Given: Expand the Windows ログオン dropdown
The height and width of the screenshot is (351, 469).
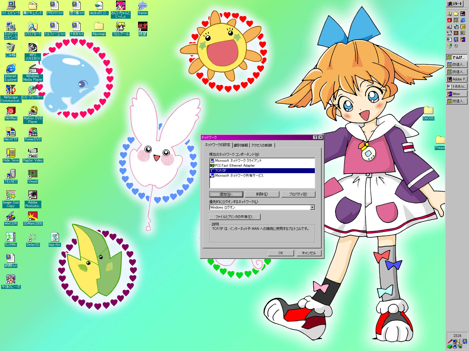Looking at the screenshot, I should click(312, 207).
